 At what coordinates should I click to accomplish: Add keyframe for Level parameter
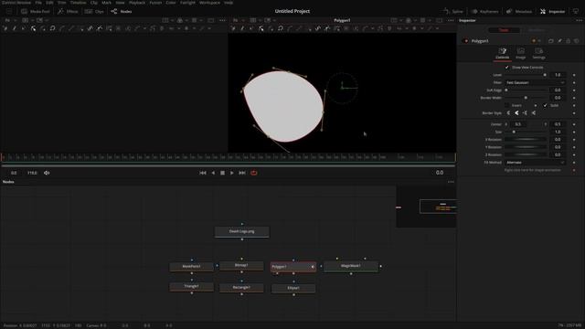[574, 75]
